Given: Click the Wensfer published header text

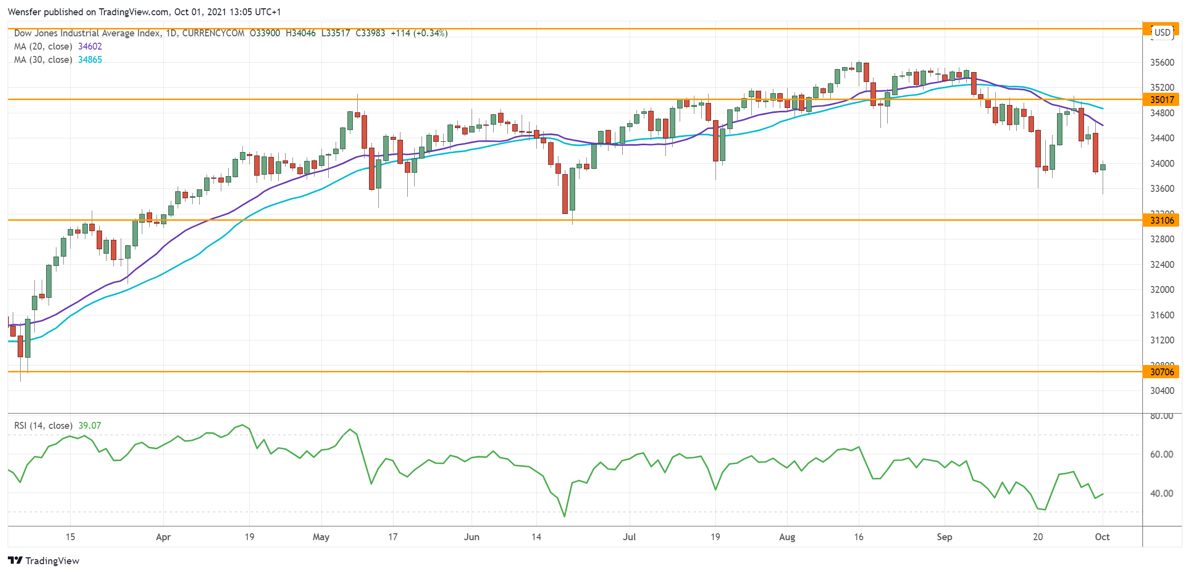Looking at the screenshot, I should [x=144, y=12].
